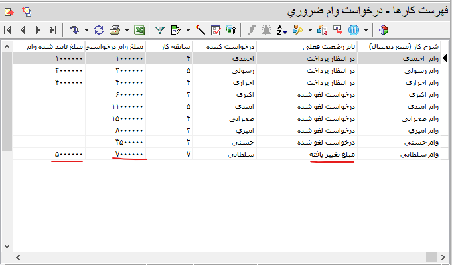
Task: Open the pie chart report icon
Action: pos(384,30)
